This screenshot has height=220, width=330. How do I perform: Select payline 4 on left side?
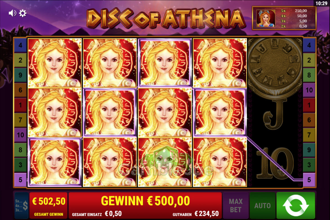point(20,45)
